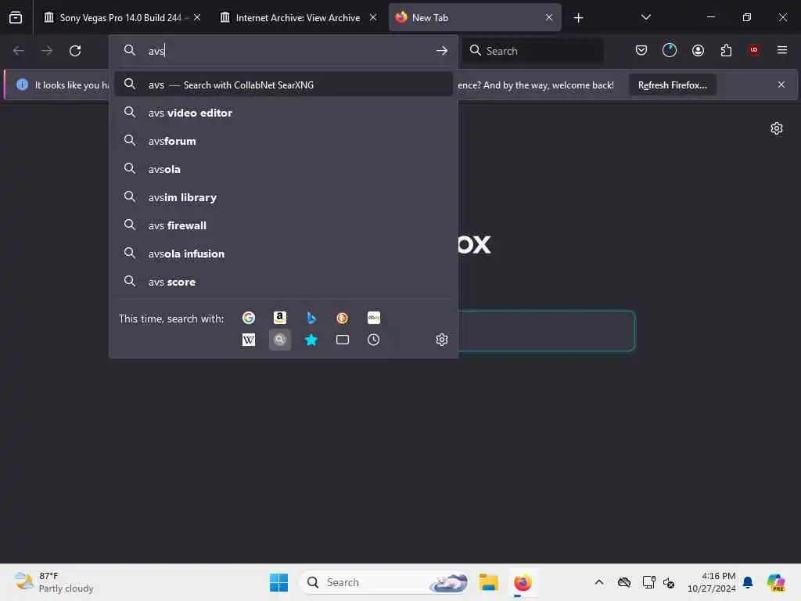Click the toolbar Search box

tap(533, 51)
